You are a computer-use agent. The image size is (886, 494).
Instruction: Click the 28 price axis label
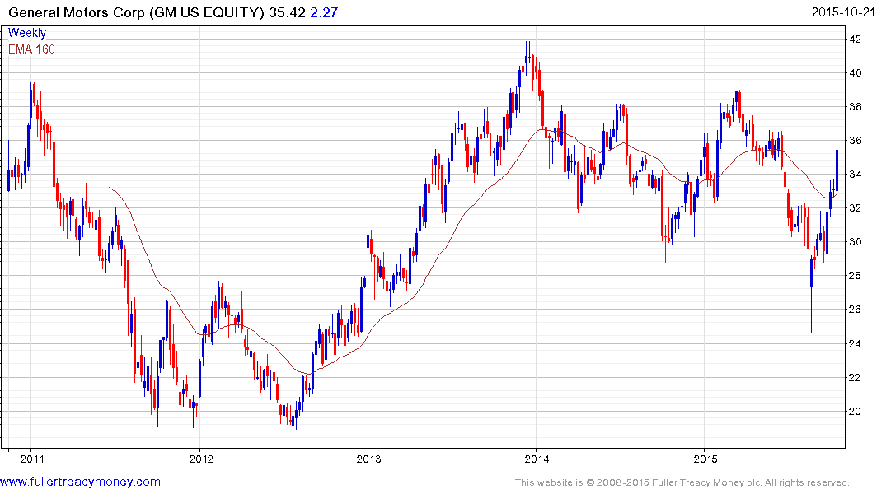click(856, 276)
